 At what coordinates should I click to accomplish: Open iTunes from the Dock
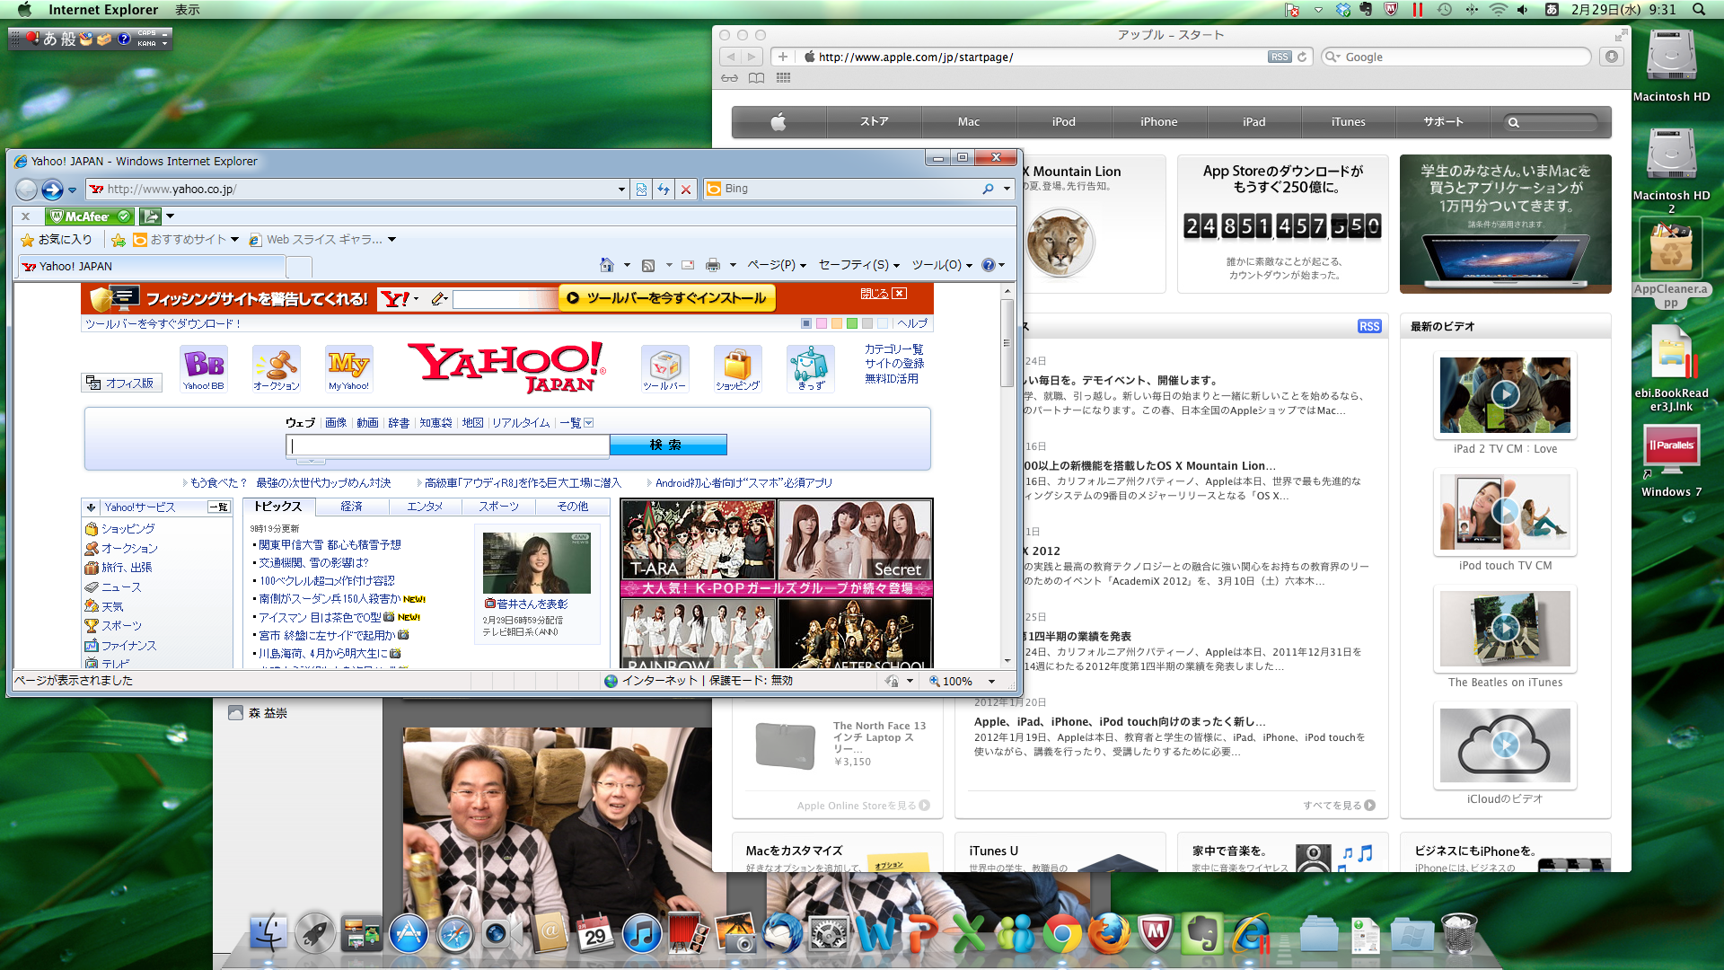(642, 935)
